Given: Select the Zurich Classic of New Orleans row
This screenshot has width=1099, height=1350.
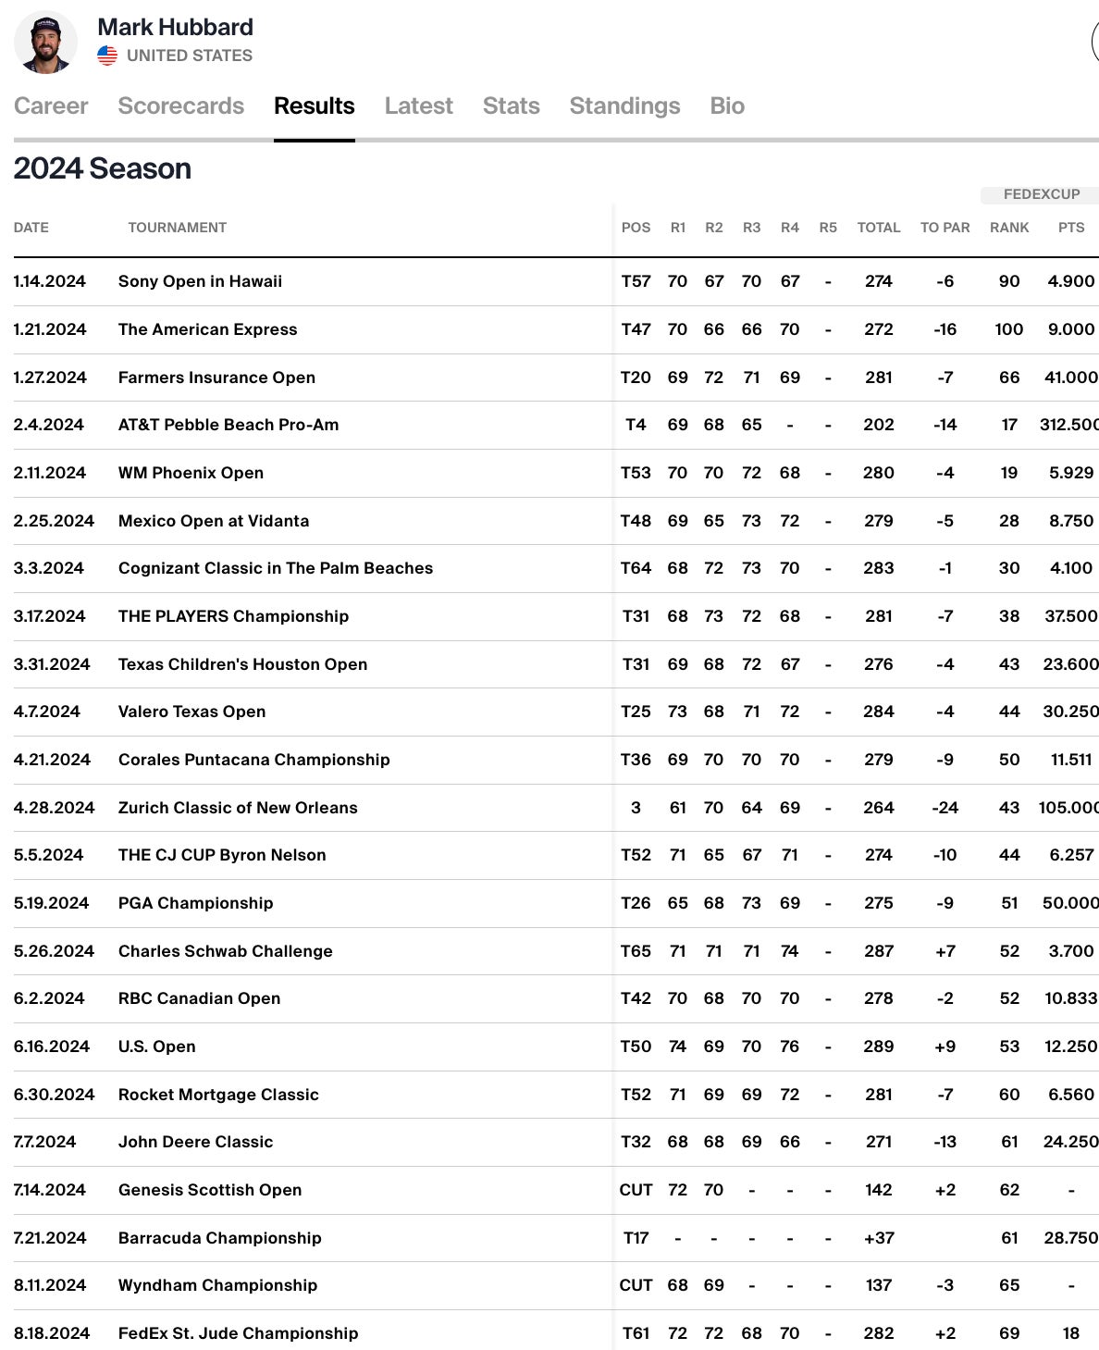Looking at the screenshot, I should click(x=238, y=808).
